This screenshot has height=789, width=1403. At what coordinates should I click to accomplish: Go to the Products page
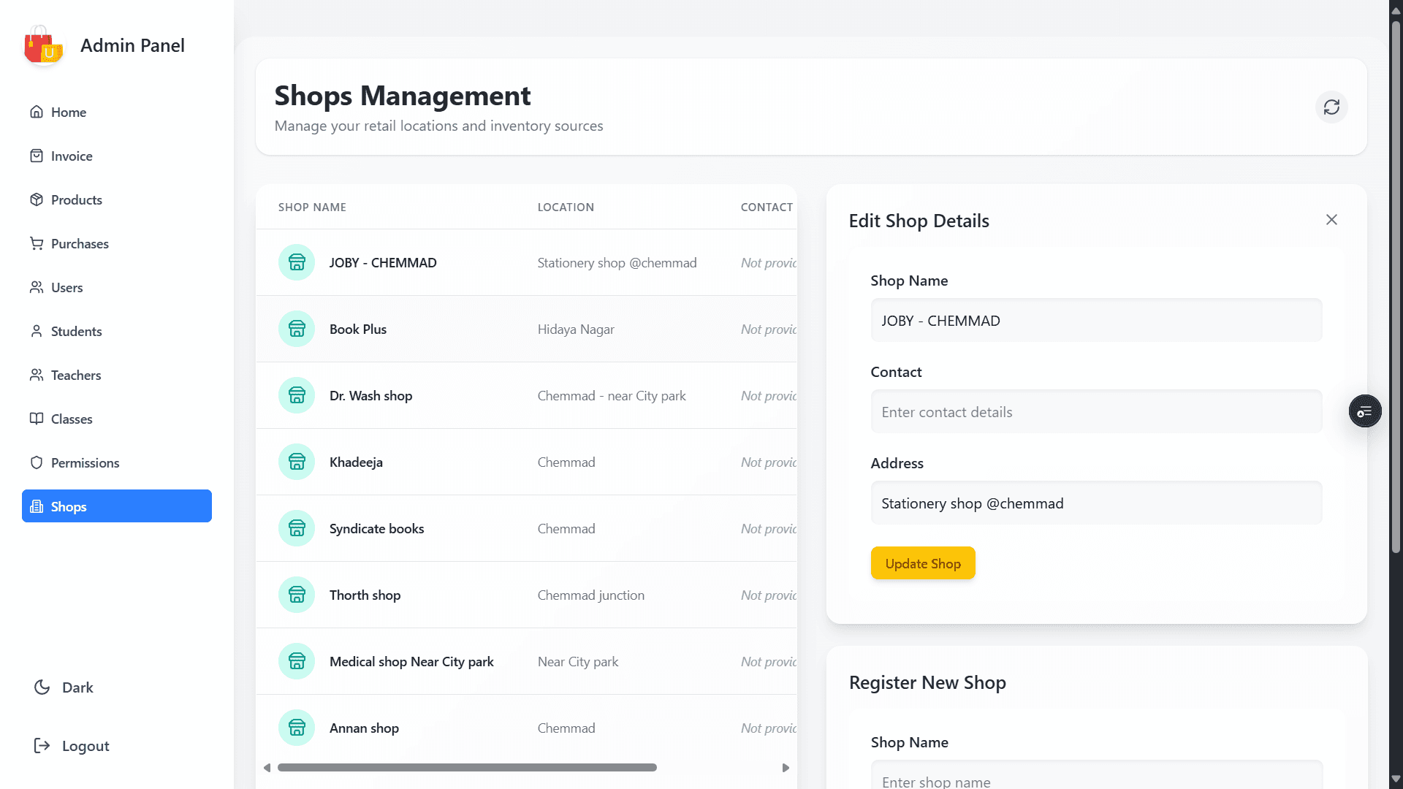coord(117,199)
